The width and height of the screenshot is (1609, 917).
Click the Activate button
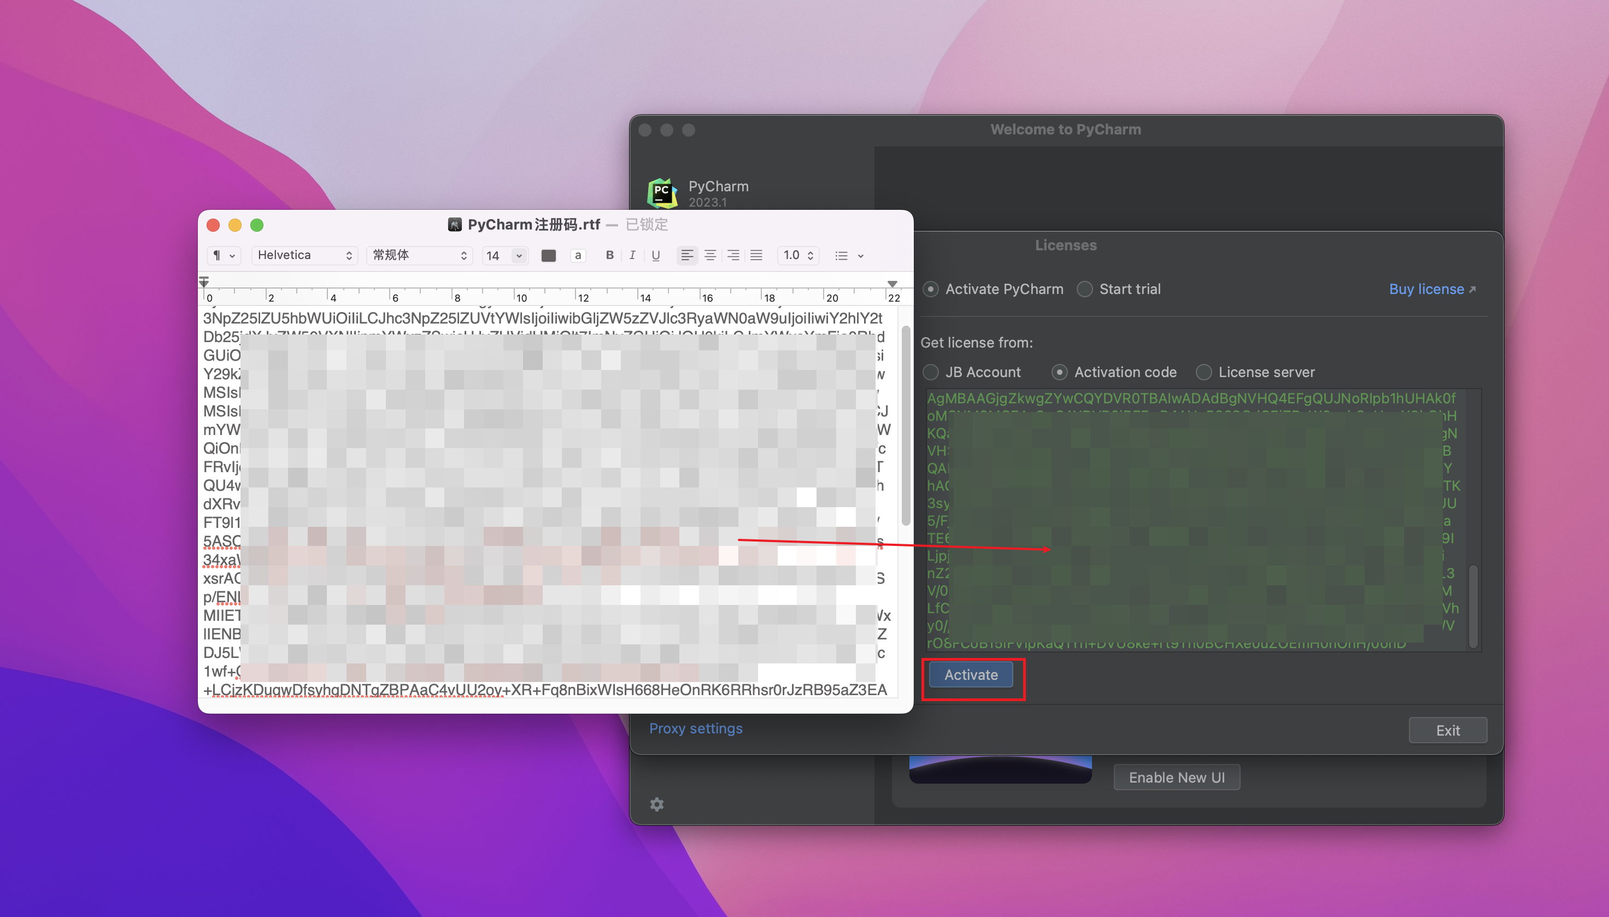click(x=970, y=675)
